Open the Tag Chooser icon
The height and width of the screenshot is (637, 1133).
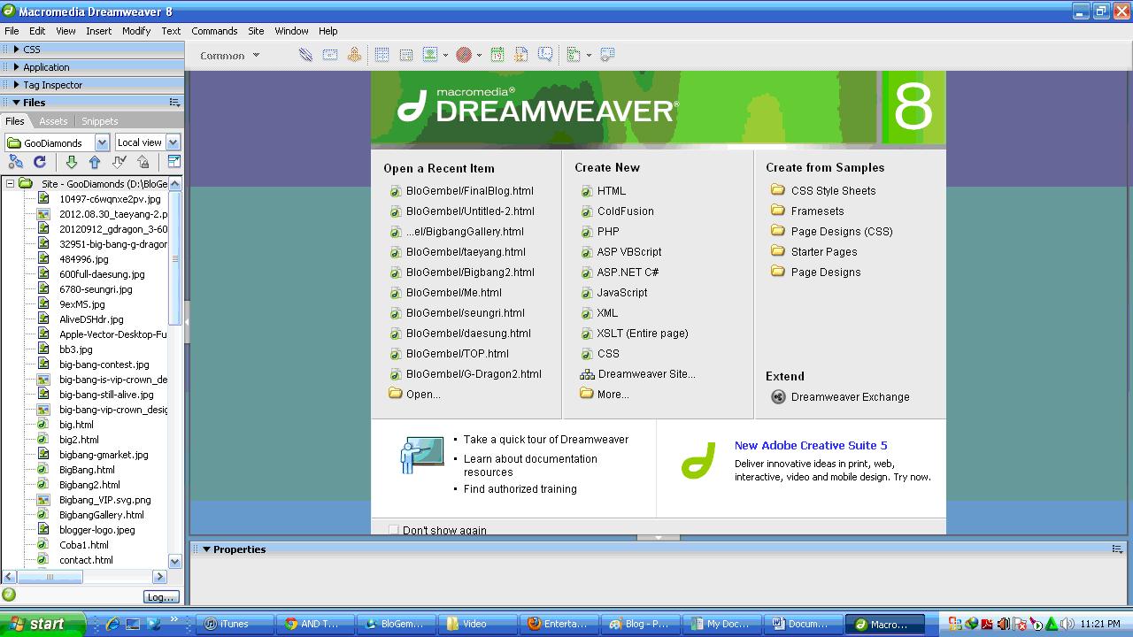[607, 55]
